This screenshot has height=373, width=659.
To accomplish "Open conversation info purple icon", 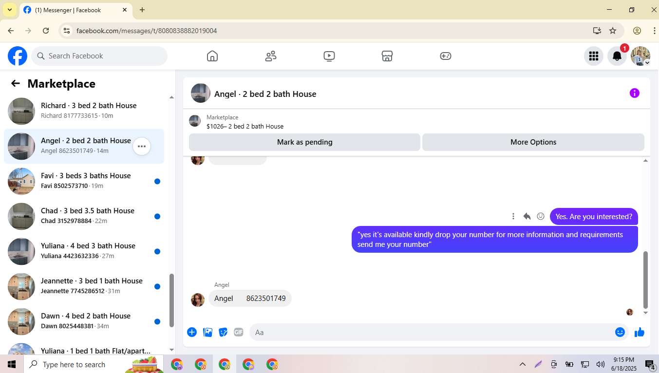I will point(634,93).
